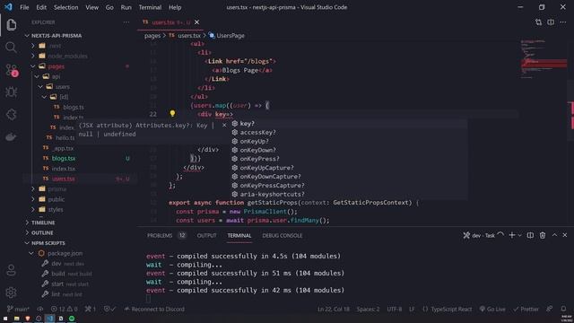
Task: Close the users.tsx editor tab
Action: click(x=197, y=22)
